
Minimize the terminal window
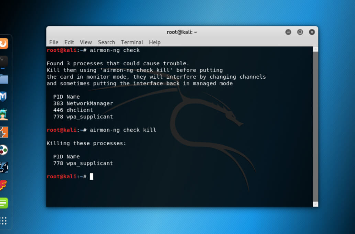tap(288, 32)
